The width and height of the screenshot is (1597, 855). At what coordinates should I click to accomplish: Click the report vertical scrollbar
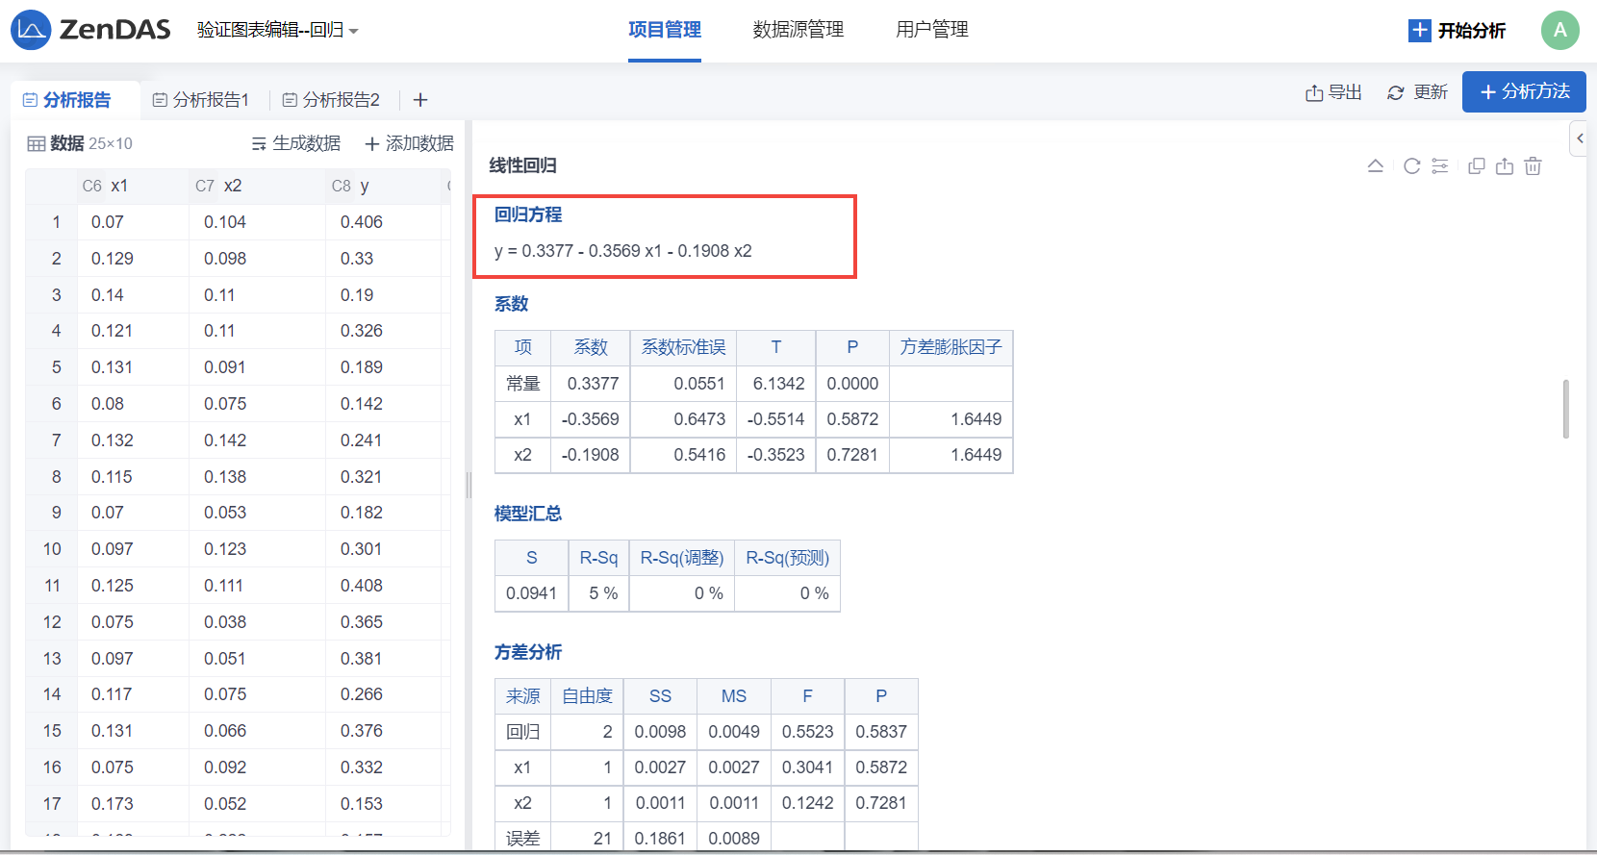pyautogui.click(x=1566, y=409)
